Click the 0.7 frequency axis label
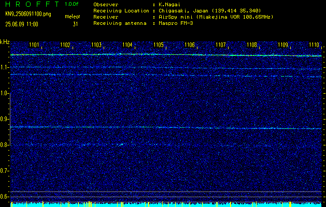326x207 pixels. pyautogui.click(x=4, y=171)
